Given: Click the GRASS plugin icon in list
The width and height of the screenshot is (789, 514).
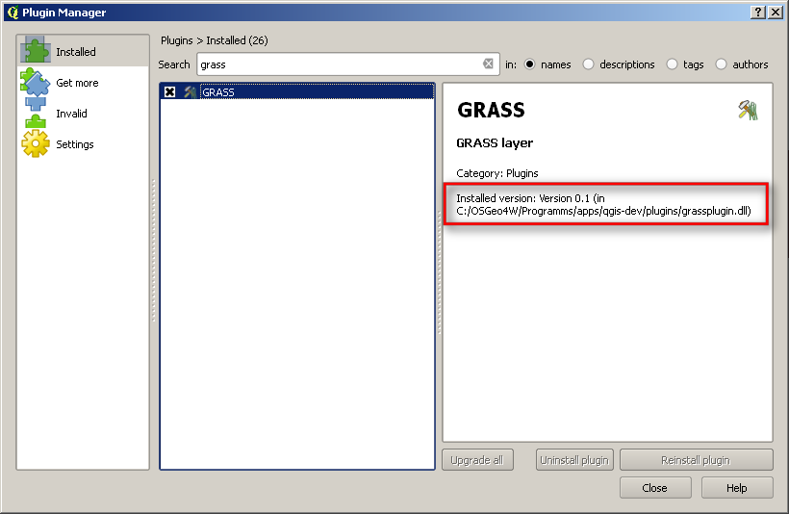Looking at the screenshot, I should (190, 92).
